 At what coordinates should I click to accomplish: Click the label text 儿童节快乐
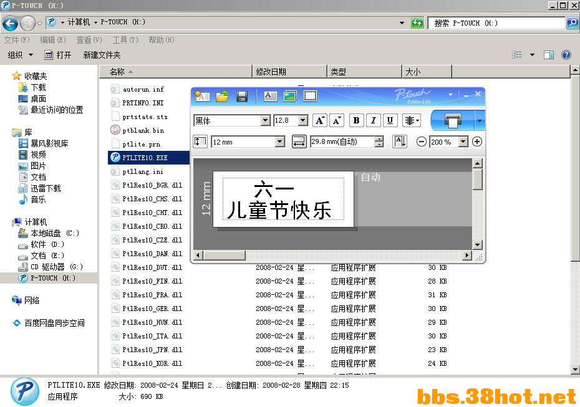click(x=279, y=210)
